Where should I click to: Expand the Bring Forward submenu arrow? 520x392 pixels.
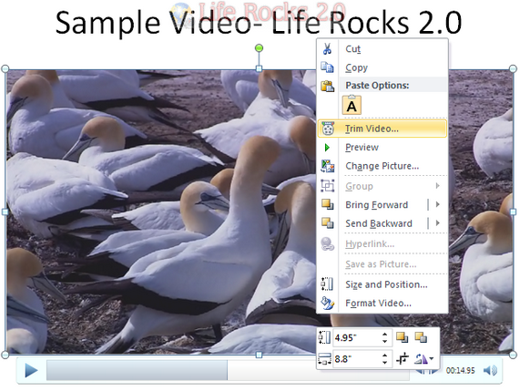(x=438, y=204)
